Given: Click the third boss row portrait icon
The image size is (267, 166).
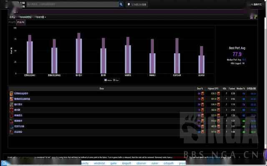Looking at the screenshot, I should (11, 104).
